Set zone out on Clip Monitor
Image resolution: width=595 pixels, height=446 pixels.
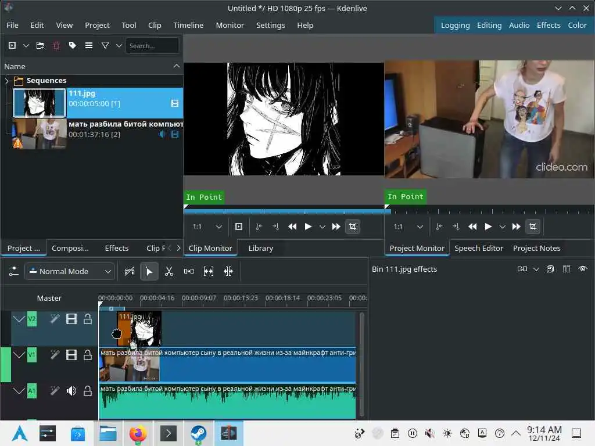275,226
